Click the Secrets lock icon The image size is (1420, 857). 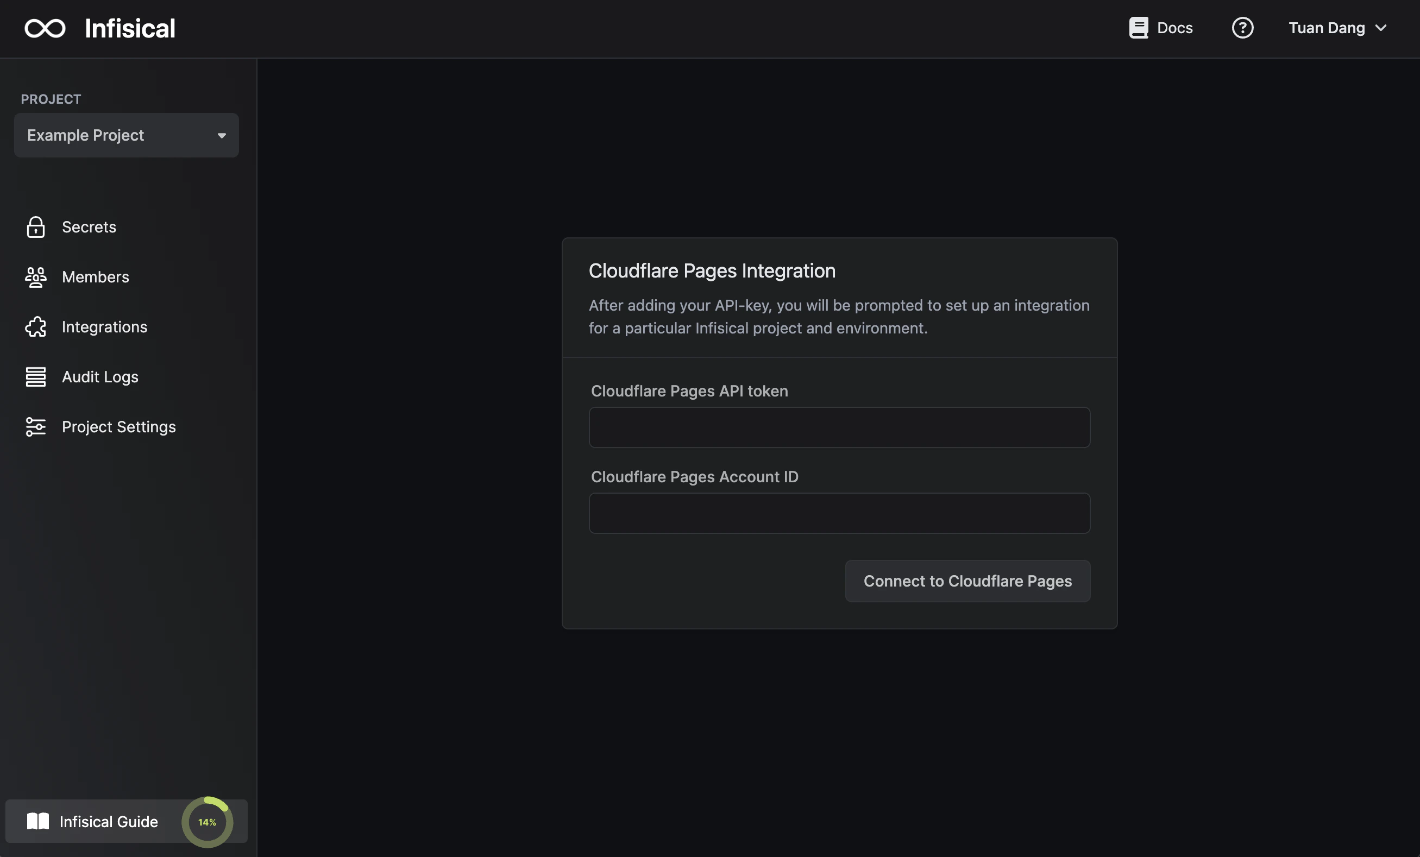36,227
